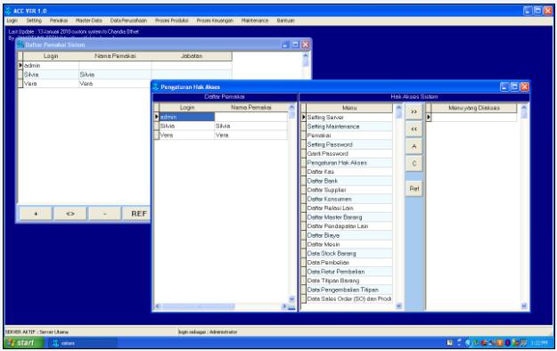Select 'Data Stock Barang' menu row

point(349,254)
